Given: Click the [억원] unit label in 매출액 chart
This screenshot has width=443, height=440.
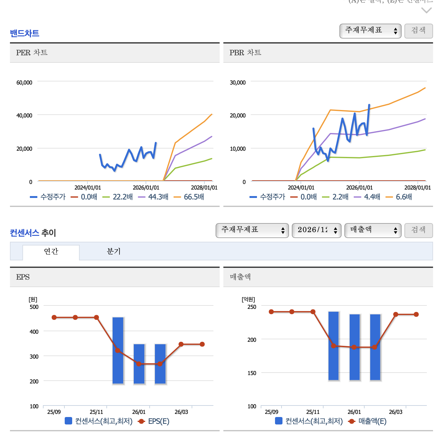Looking at the screenshot, I should [x=248, y=299].
